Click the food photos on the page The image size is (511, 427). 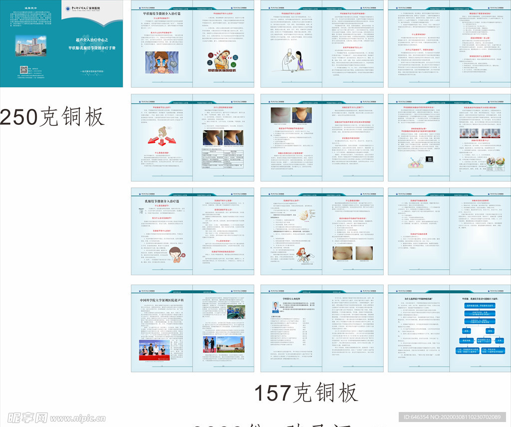pos(496,163)
